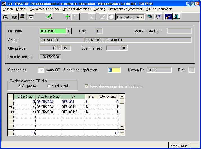The height and width of the screenshot is (149, 201).
Task: Click the Date Fin prévue column header
Action: [49, 97]
